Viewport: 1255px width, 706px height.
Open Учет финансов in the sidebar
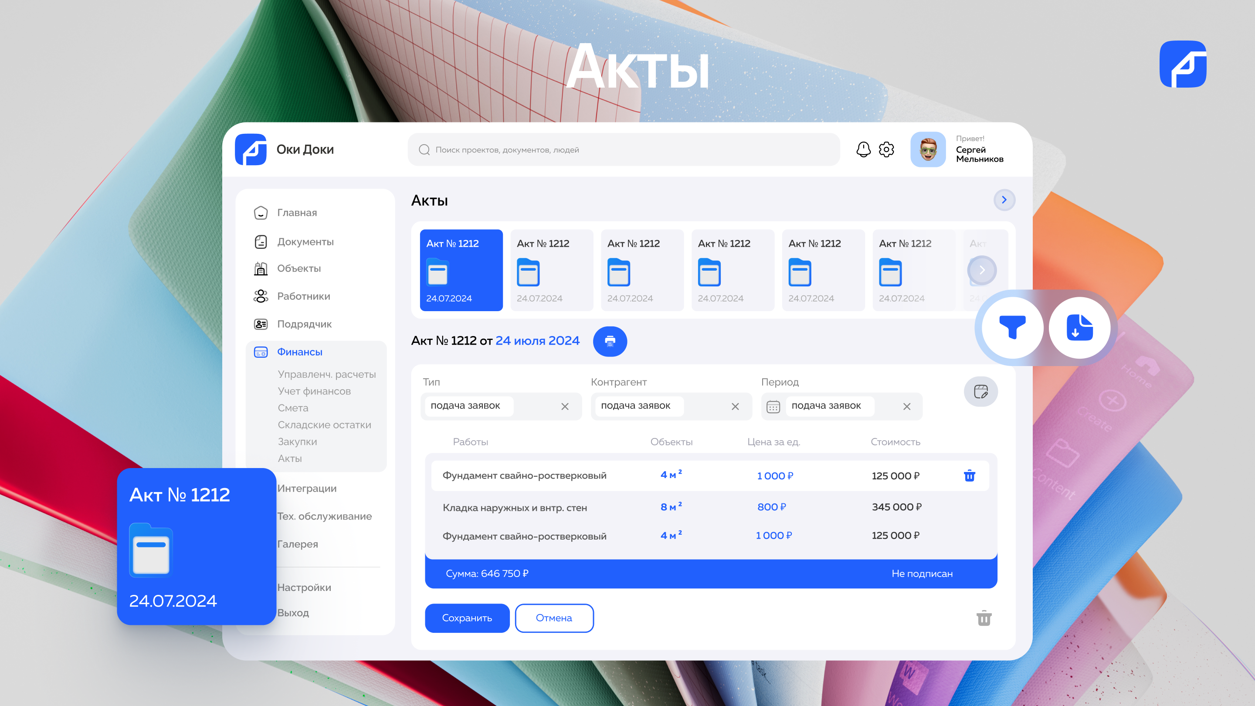[x=314, y=391]
